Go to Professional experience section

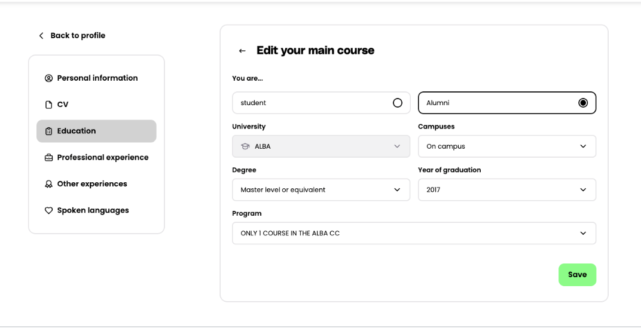[x=102, y=158]
